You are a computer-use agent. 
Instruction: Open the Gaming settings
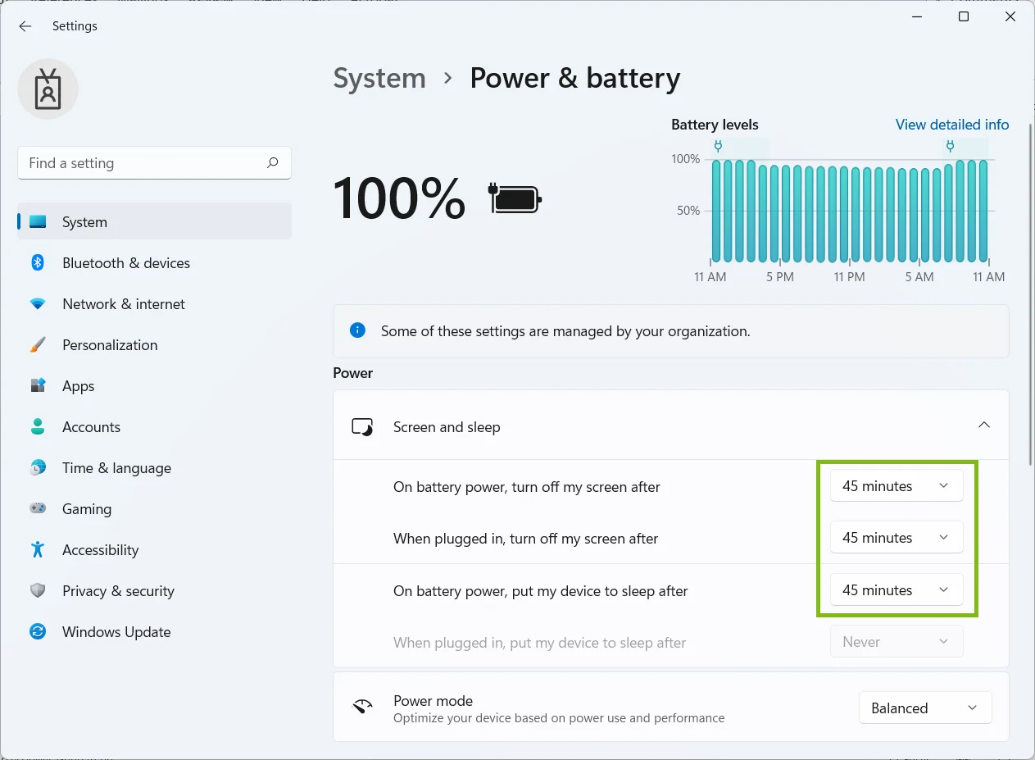(x=154, y=509)
